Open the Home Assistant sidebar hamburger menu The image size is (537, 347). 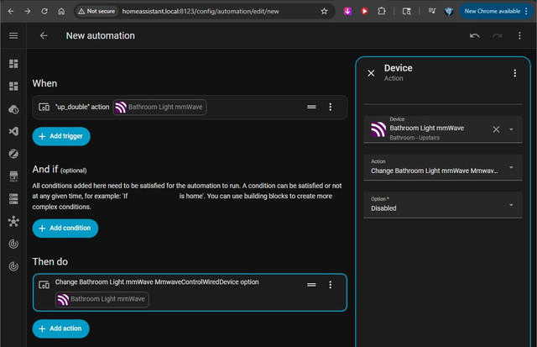pyautogui.click(x=13, y=35)
